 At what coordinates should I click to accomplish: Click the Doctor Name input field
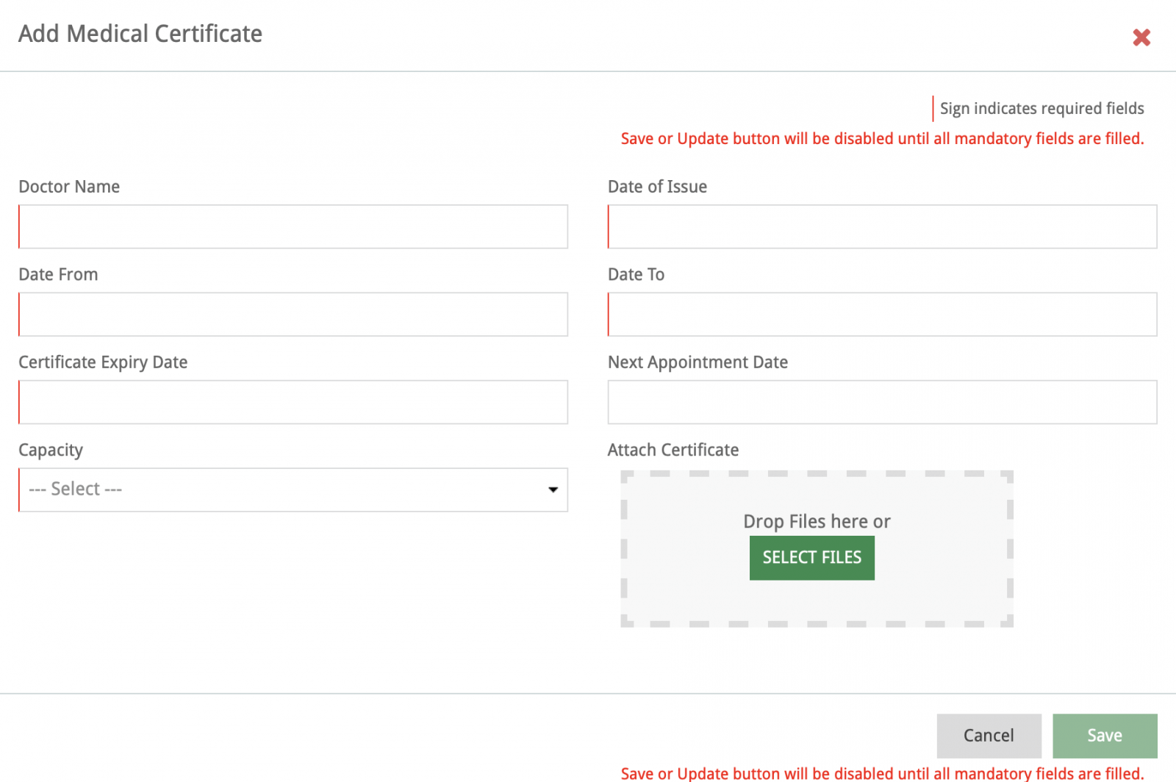pos(293,226)
